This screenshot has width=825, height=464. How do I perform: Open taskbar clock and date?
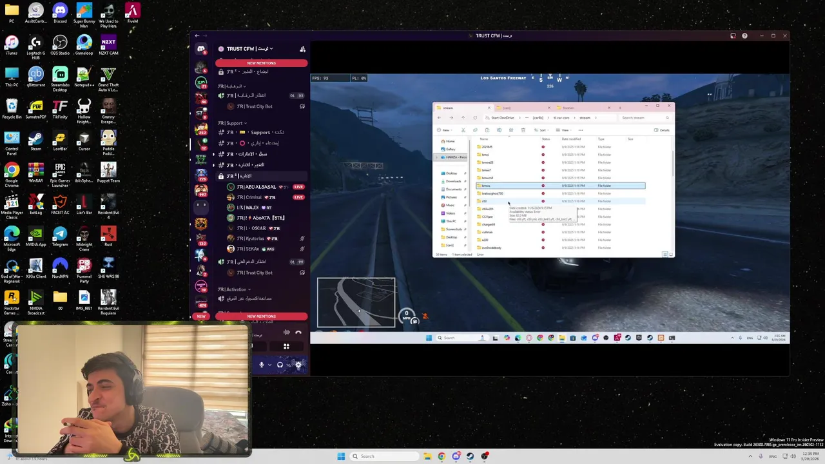[x=810, y=456]
